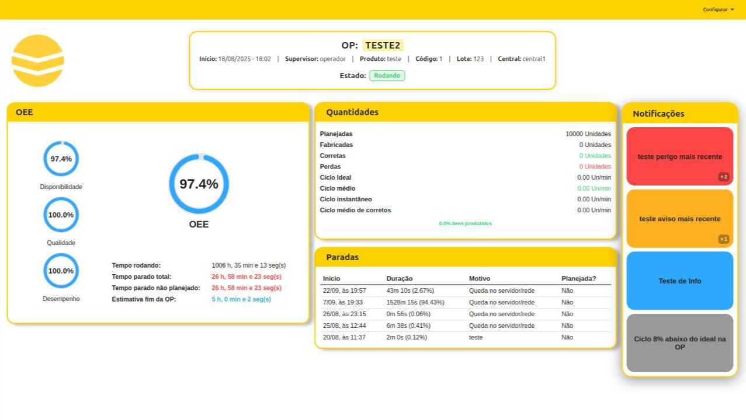Click the Desempenho 100.0% gauge
This screenshot has height=420, width=746.
(61, 271)
